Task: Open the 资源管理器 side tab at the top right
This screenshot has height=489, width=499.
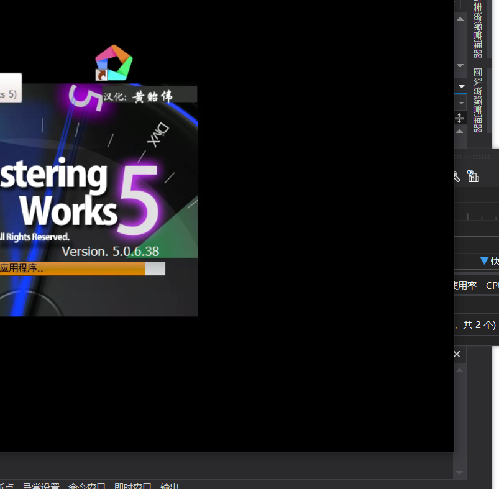Action: (477, 29)
